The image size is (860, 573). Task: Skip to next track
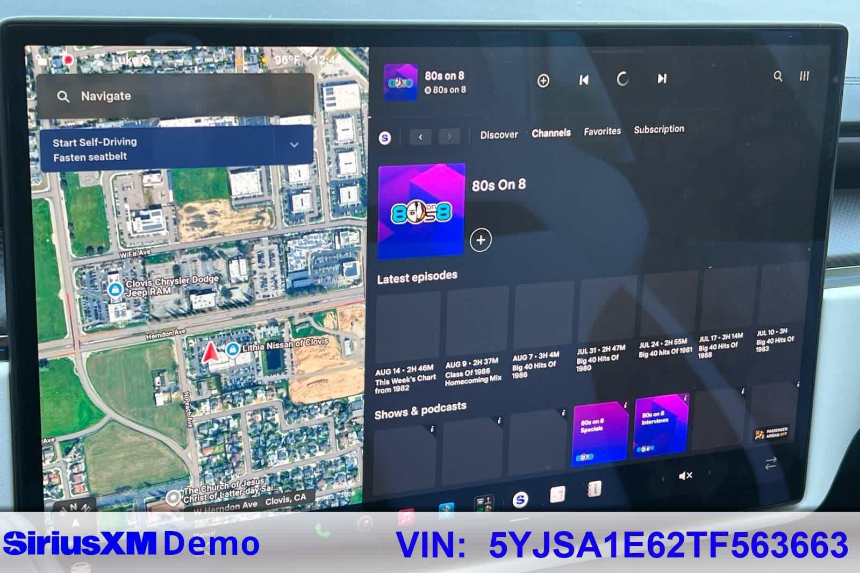point(662,78)
